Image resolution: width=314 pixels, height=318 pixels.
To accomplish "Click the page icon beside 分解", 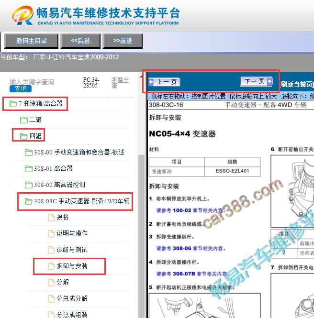I will [51, 282].
